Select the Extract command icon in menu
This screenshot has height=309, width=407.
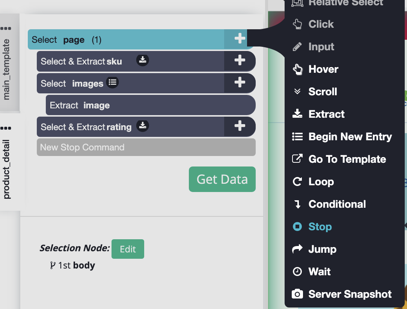tap(297, 114)
